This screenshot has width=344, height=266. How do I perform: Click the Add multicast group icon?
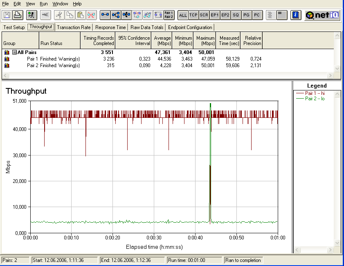click(116, 15)
